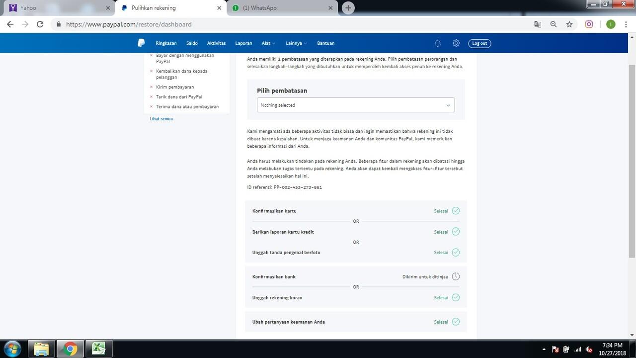Open the notifications bell icon
The image size is (636, 358).
click(438, 43)
